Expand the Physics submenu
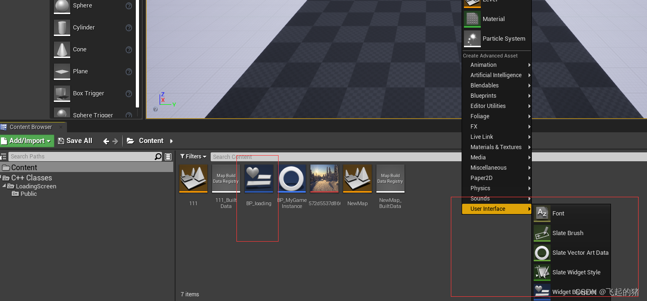 tap(497, 188)
